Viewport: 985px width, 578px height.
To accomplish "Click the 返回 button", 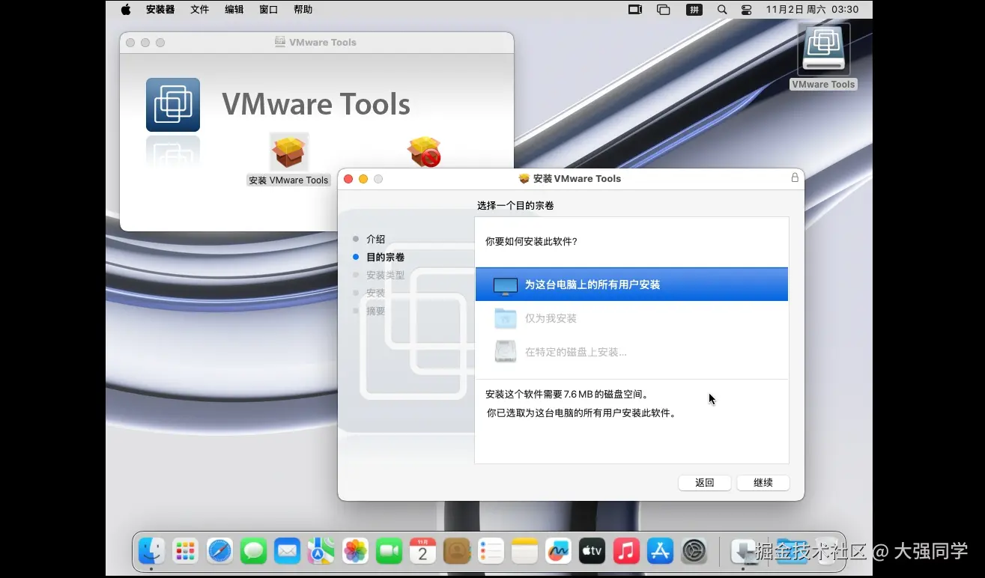I will (x=705, y=483).
